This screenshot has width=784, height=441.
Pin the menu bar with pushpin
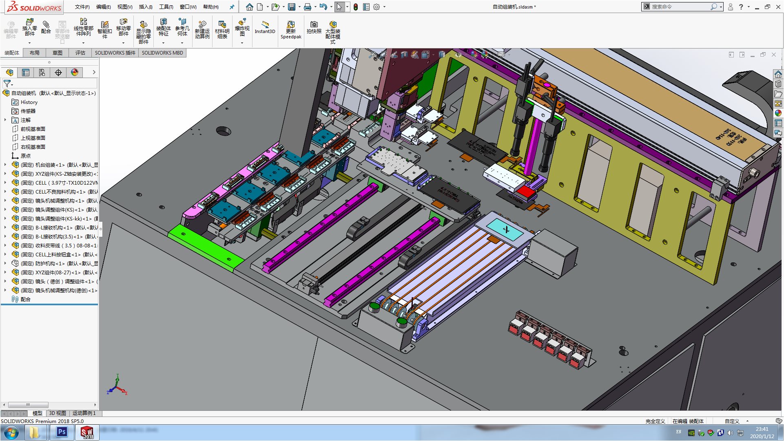(x=232, y=7)
